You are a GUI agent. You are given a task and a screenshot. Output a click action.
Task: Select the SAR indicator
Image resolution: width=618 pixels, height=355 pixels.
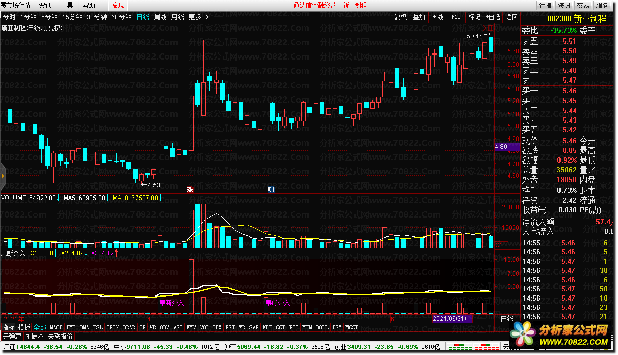click(x=254, y=327)
